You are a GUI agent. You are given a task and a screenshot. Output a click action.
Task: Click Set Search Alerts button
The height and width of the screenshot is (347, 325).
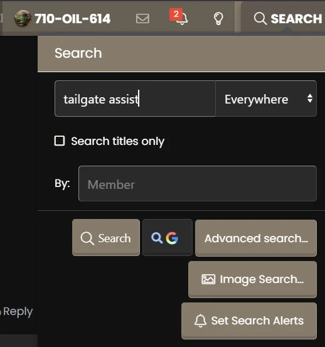pyautogui.click(x=249, y=321)
